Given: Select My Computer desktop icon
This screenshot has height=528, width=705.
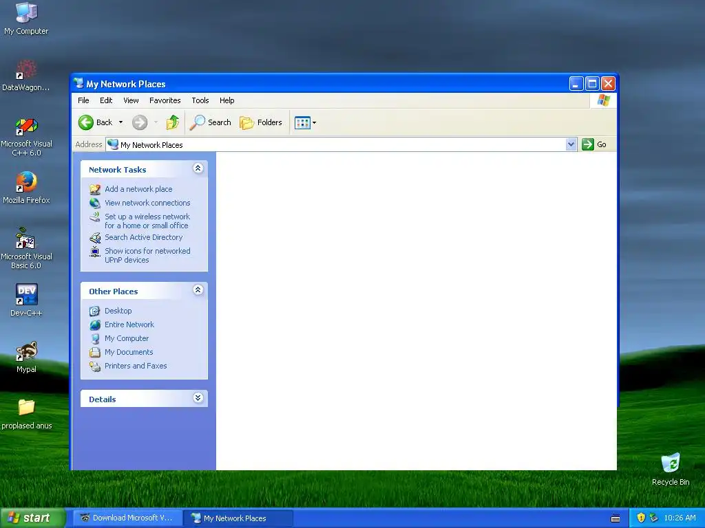Looking at the screenshot, I should click(x=26, y=19).
